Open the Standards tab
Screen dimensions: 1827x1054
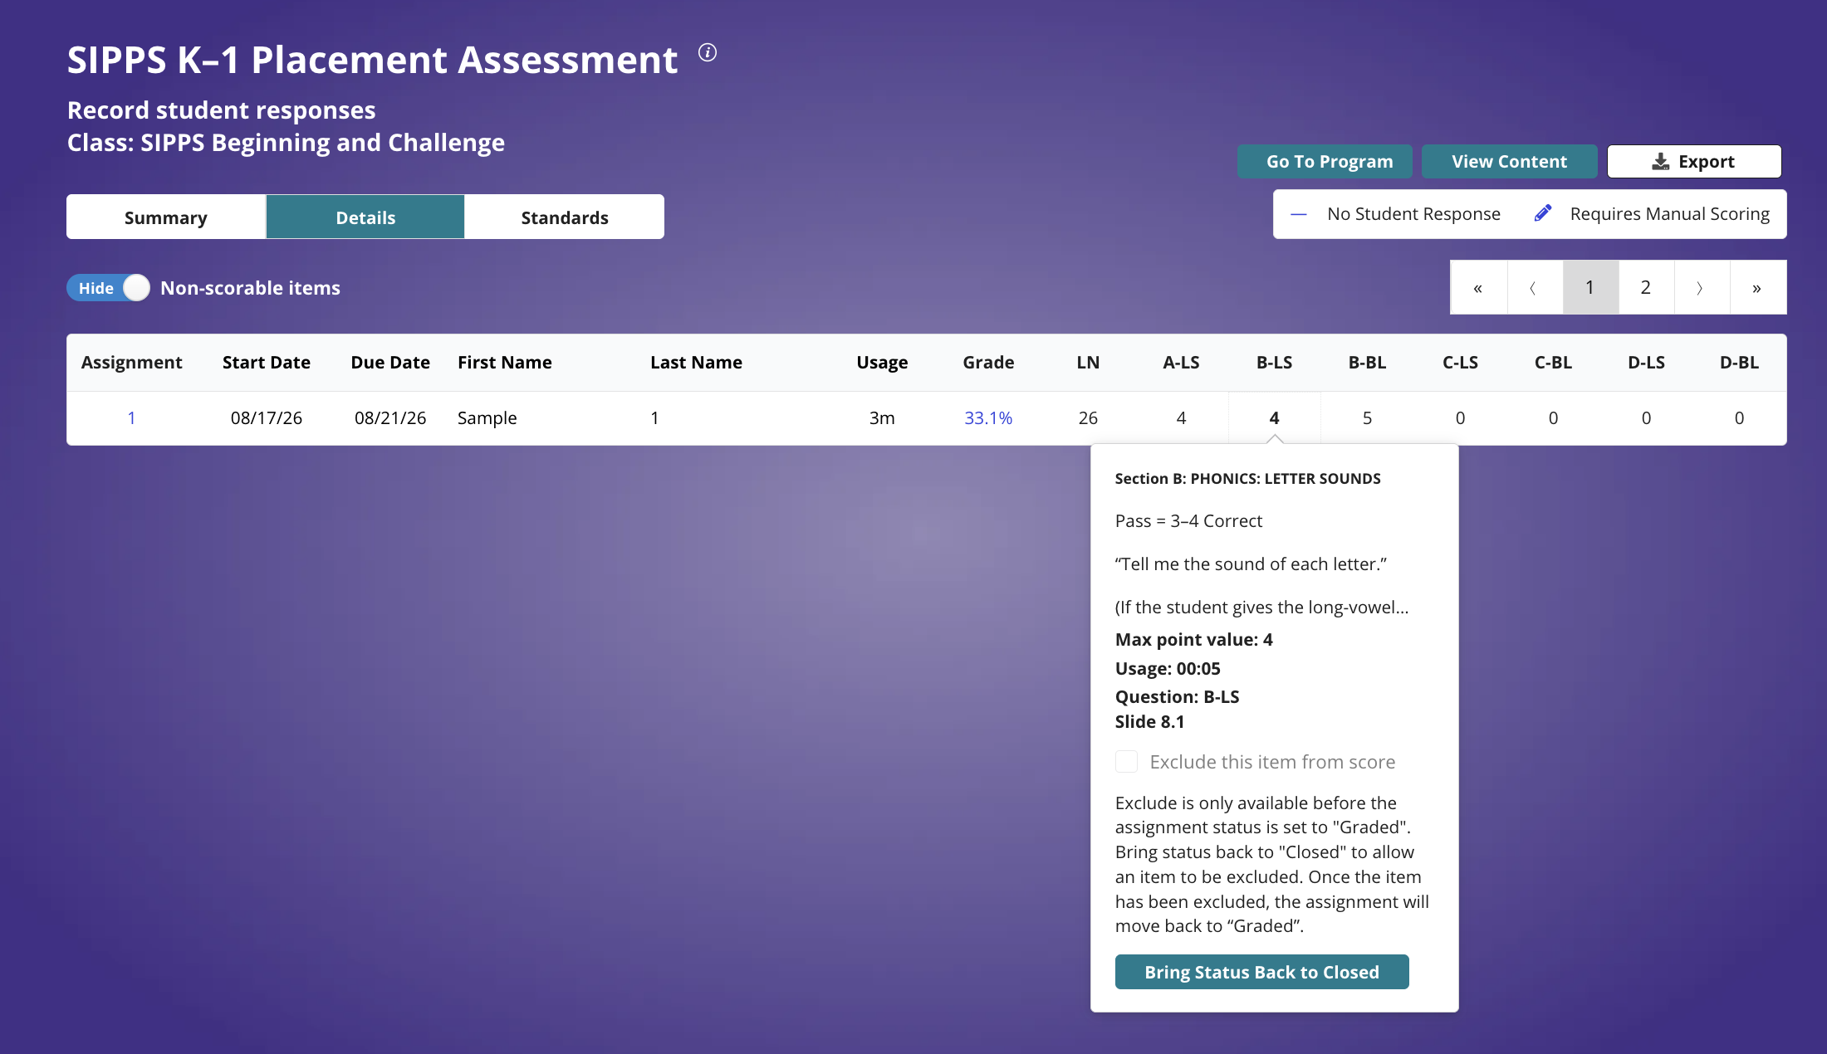tap(565, 217)
